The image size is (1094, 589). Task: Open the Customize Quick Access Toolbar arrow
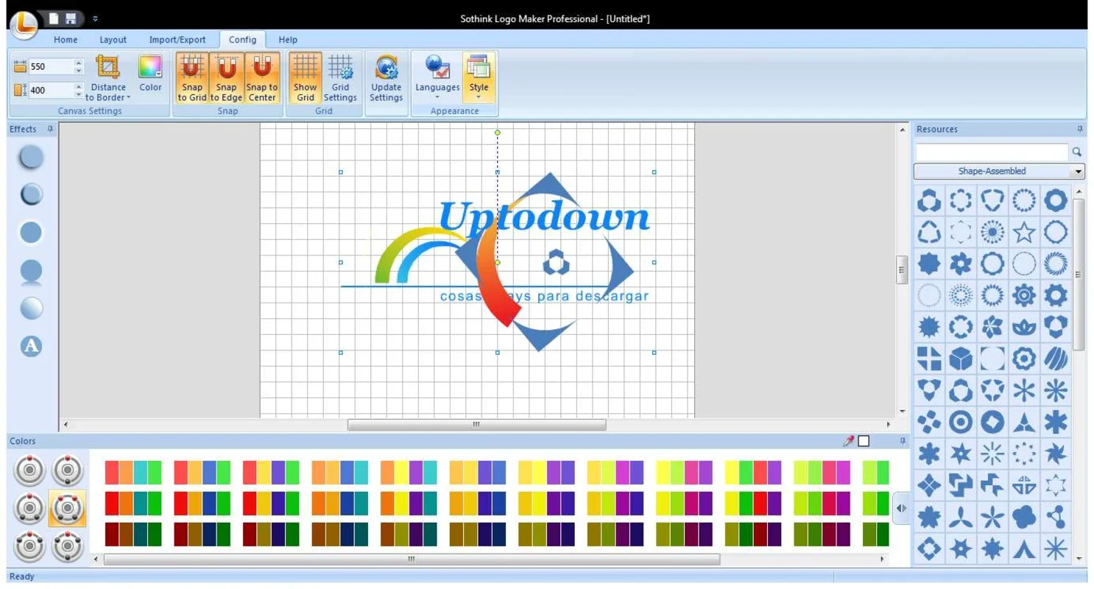[95, 18]
